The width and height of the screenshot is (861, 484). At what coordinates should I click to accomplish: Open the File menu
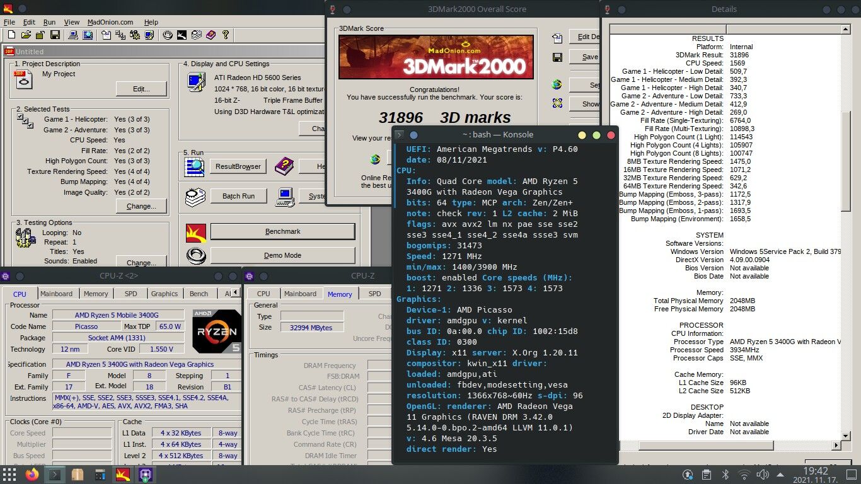pyautogui.click(x=9, y=22)
